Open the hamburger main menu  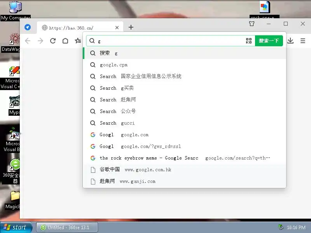click(303, 41)
